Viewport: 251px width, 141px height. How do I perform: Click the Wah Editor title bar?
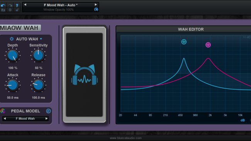(183, 29)
